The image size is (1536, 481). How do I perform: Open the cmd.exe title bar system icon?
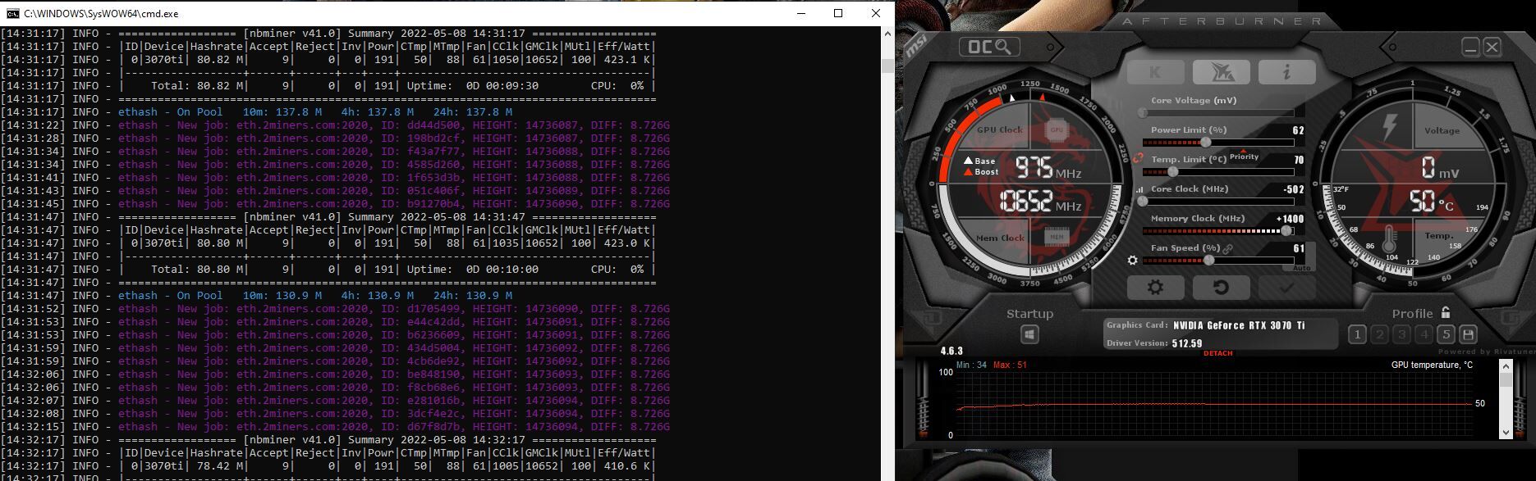tap(11, 13)
